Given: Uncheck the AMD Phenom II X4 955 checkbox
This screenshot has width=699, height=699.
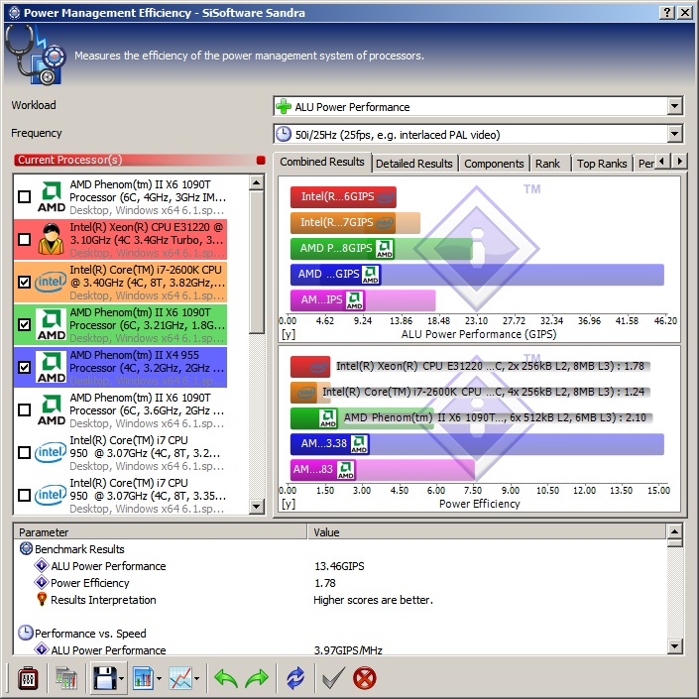Looking at the screenshot, I should pos(25,367).
